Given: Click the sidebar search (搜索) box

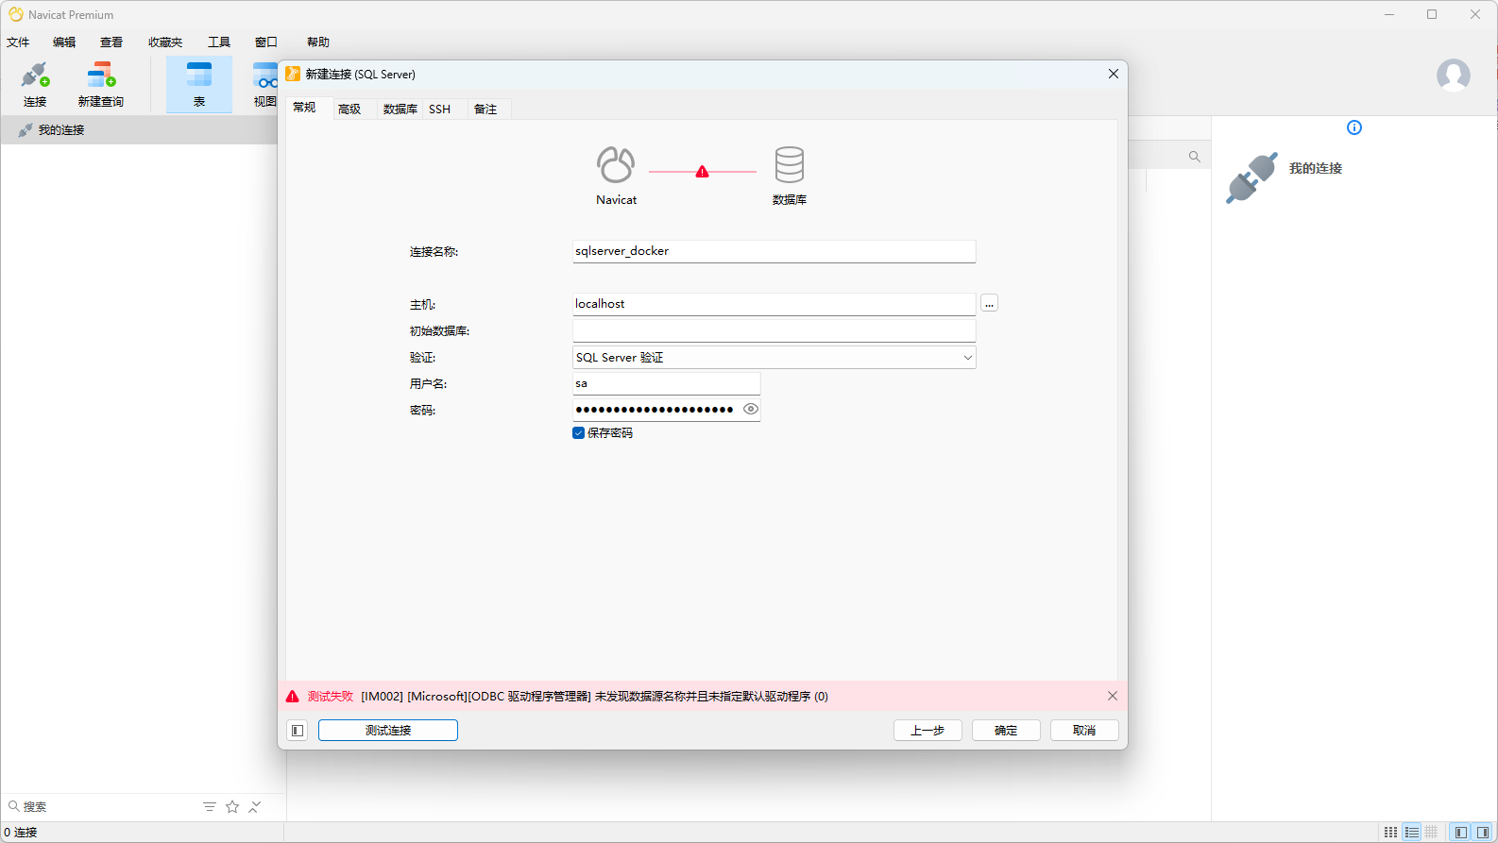Looking at the screenshot, I should 99,807.
